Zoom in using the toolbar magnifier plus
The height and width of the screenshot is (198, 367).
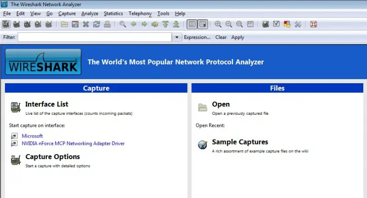(x=218, y=24)
